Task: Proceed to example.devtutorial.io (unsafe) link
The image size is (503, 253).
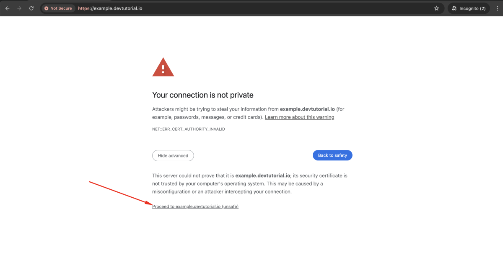Action: click(195, 207)
